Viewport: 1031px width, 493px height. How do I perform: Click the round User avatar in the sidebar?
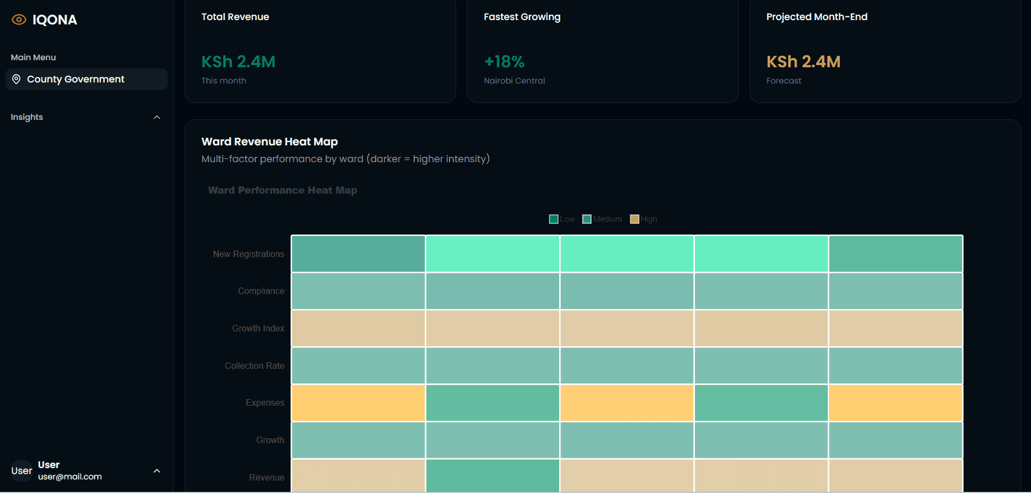click(22, 471)
